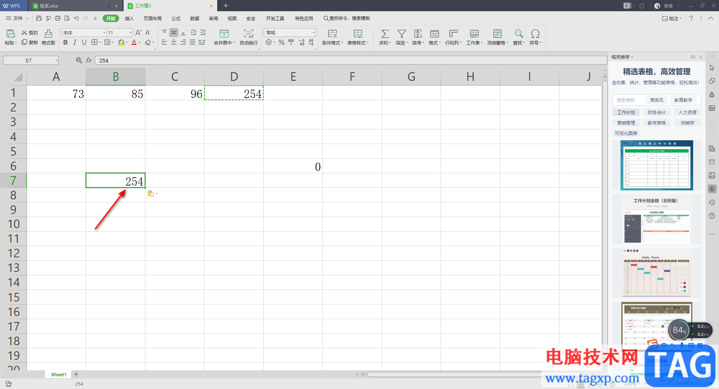Screen dimensions: 719x389
Task: Open Table Style (表格样式) menu
Action: 358,37
